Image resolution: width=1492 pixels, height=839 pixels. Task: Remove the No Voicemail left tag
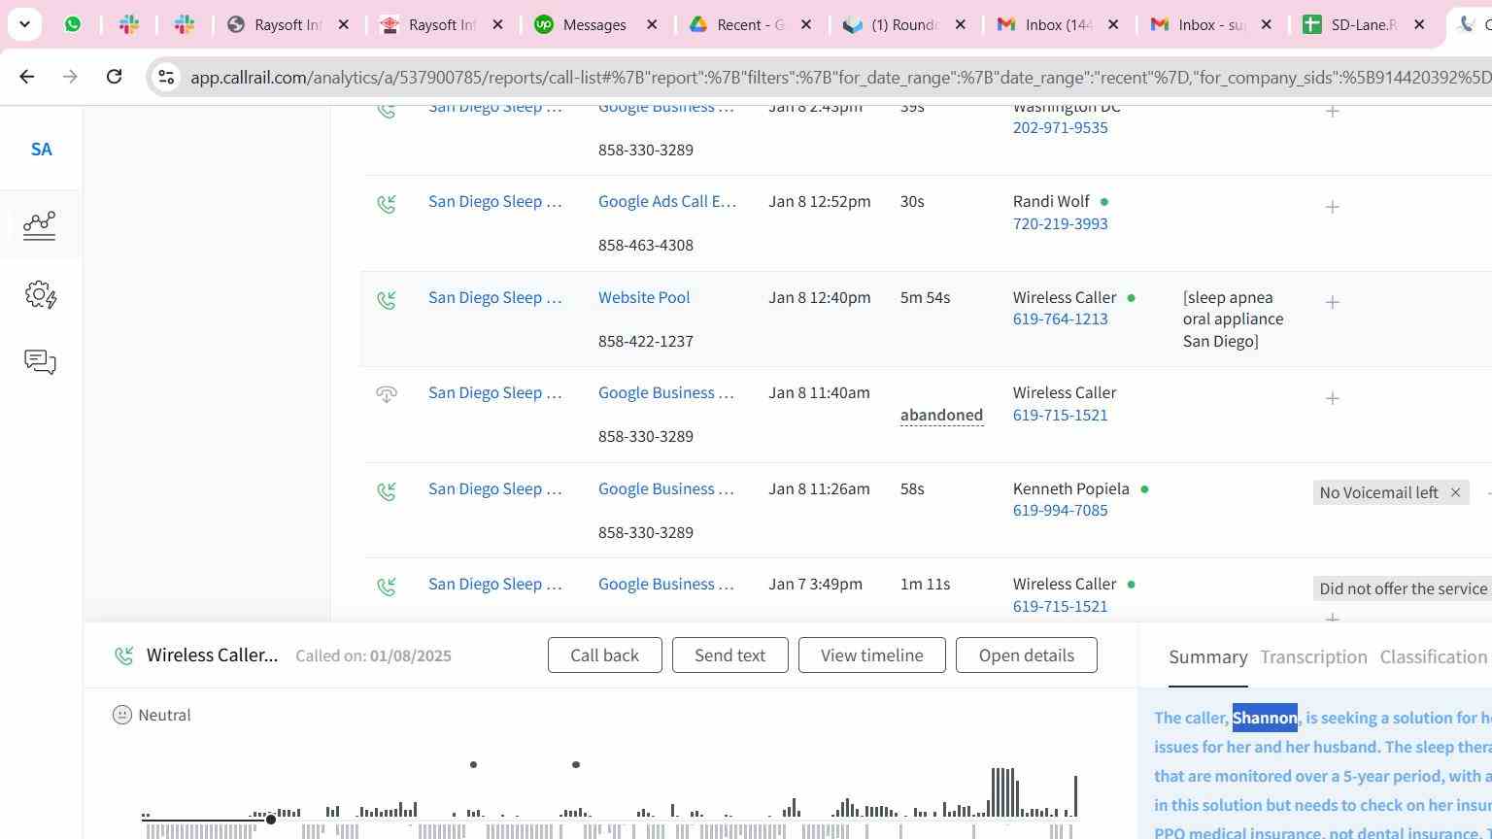[x=1455, y=493]
